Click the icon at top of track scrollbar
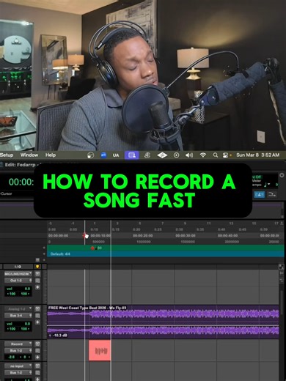 pyautogui.click(x=282, y=267)
